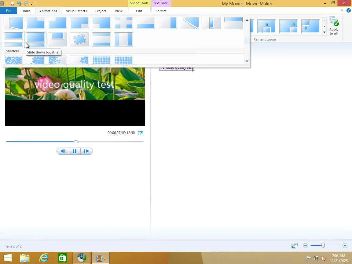Click the transitions gallery scrollbar thumb

[247, 41]
